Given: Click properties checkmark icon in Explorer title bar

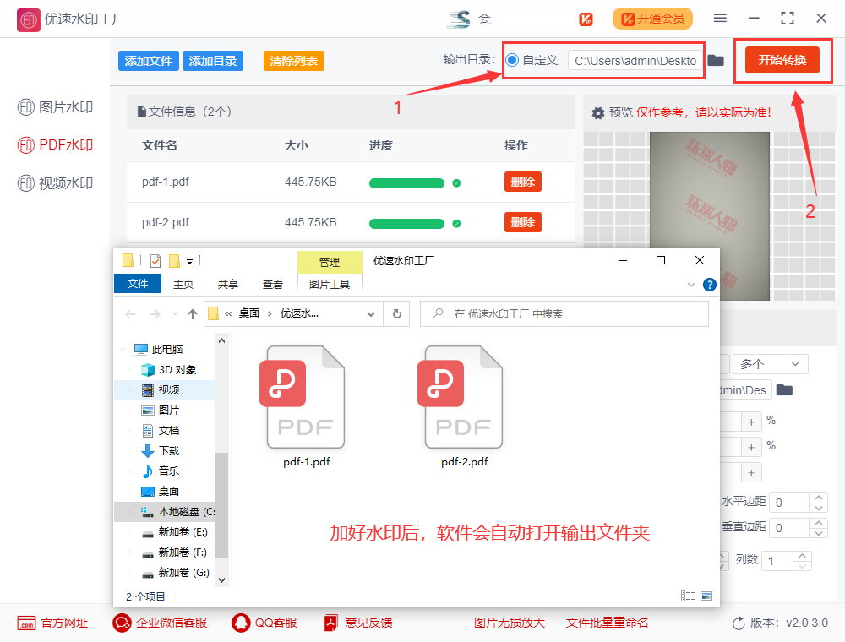Looking at the screenshot, I should coord(155,261).
